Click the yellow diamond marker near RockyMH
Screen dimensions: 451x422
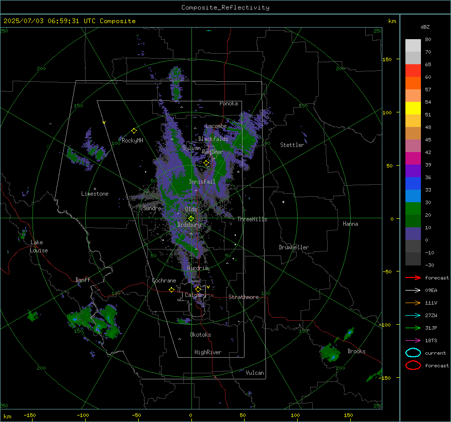pos(134,131)
